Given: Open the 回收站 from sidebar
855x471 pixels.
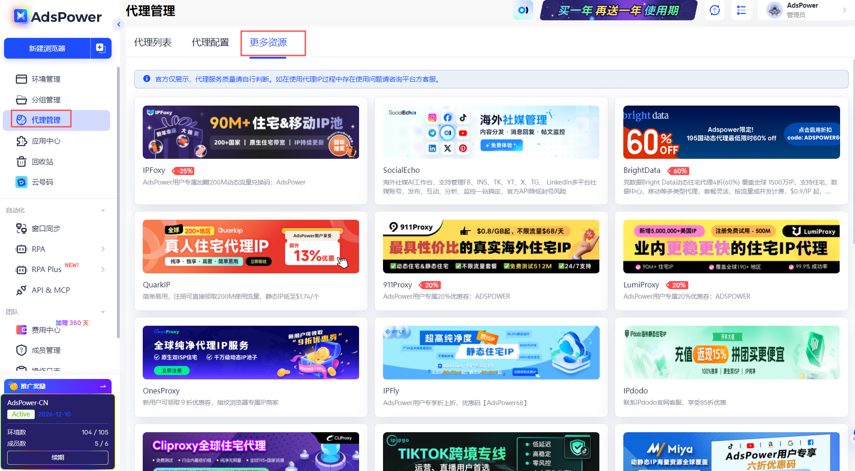Looking at the screenshot, I should coord(43,162).
